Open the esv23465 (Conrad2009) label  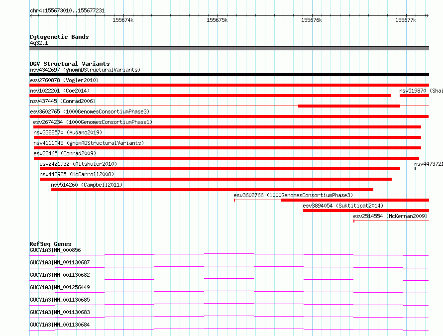[x=65, y=153]
